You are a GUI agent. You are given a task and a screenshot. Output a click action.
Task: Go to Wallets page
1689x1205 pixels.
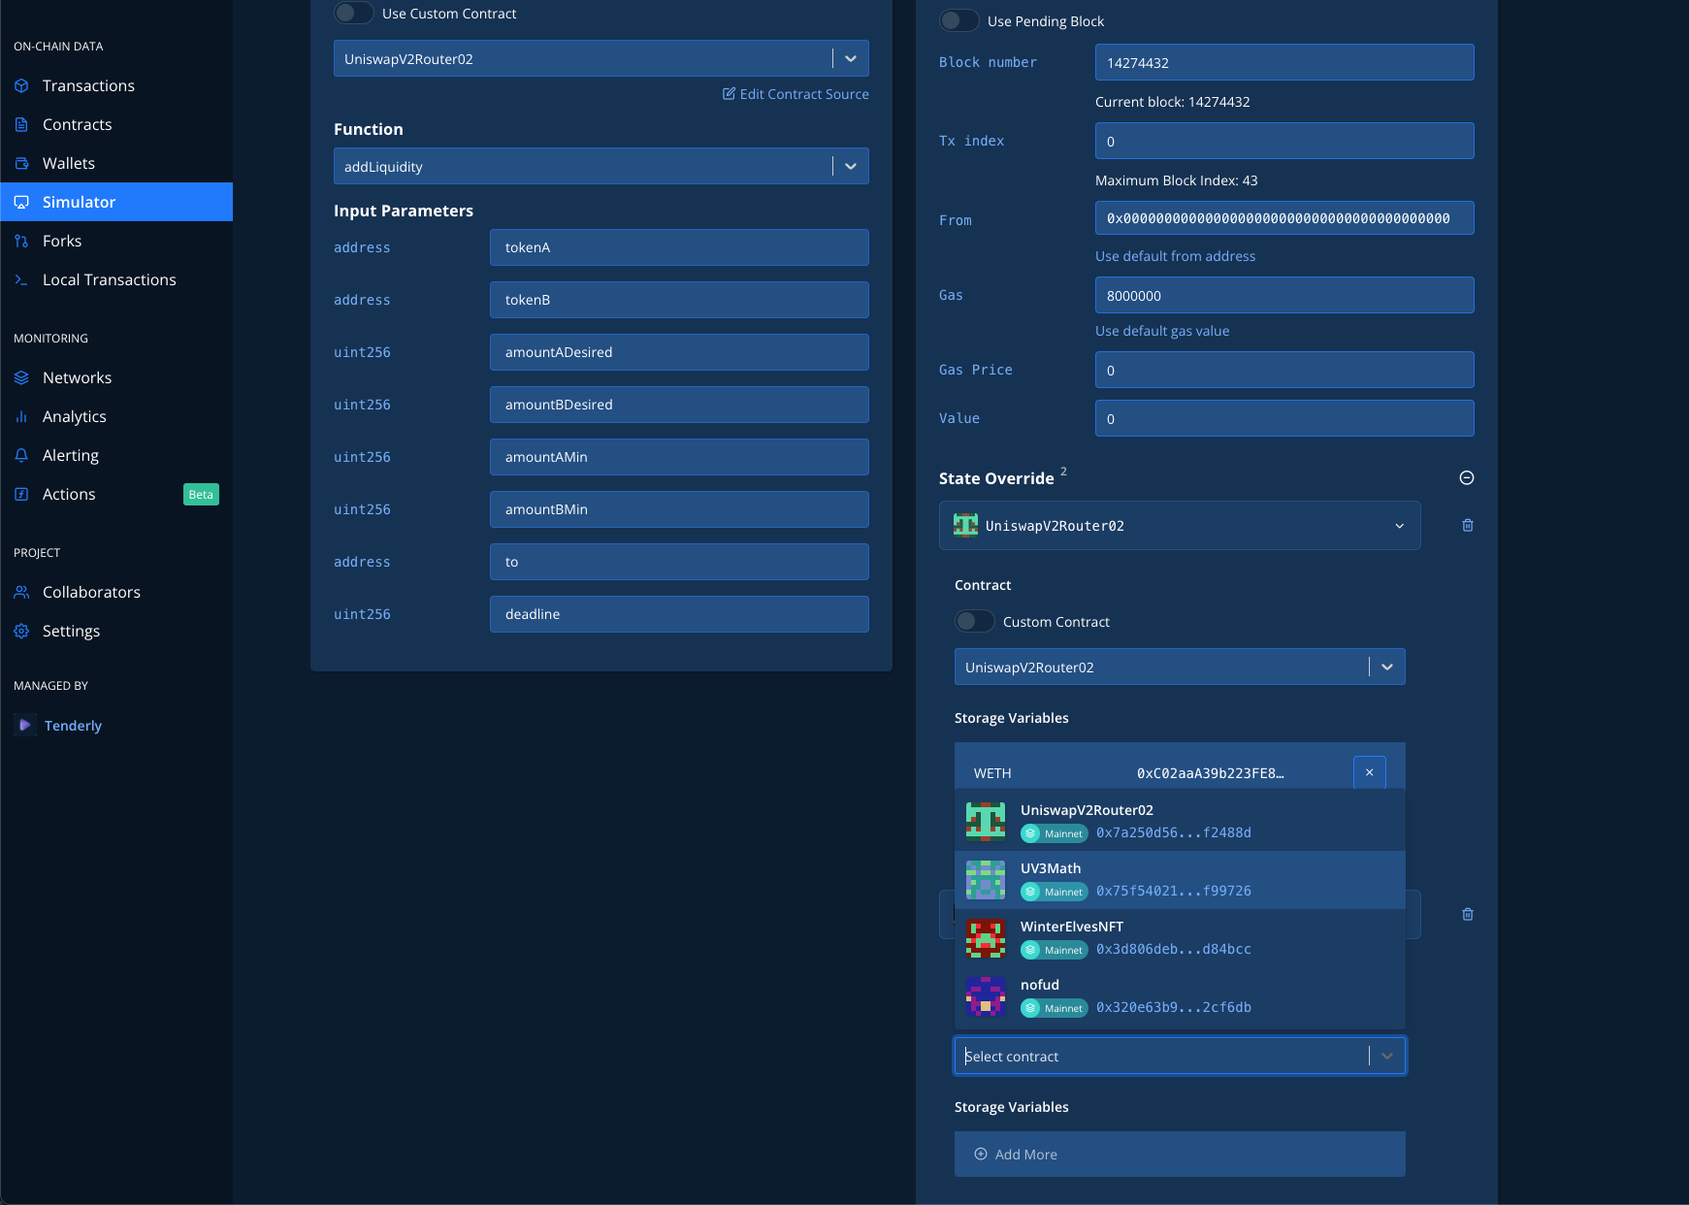[x=116, y=163]
